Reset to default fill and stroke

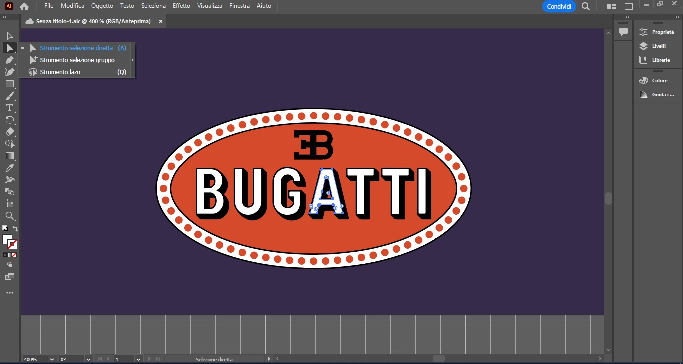pos(5,229)
